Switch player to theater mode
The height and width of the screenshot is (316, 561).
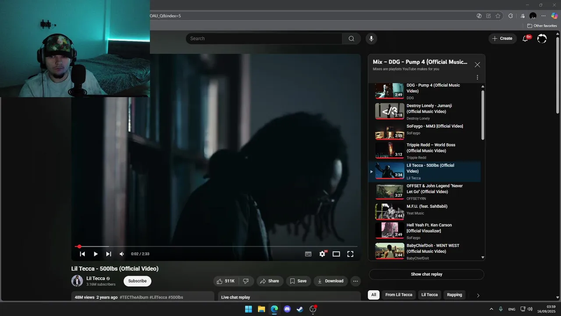point(336,254)
